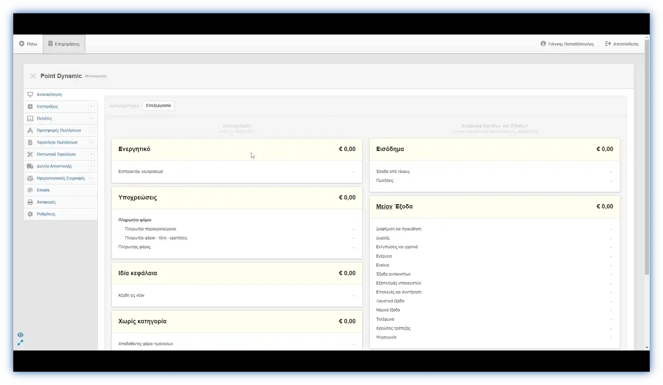Image resolution: width=663 pixels, height=385 pixels.
Task: Click the Emails at-sign icon
Action: (30, 190)
